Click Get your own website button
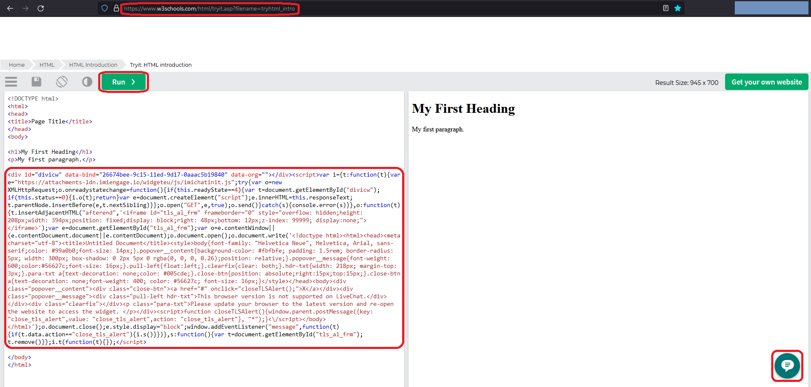Screen dimensions: 811x387 point(767,82)
